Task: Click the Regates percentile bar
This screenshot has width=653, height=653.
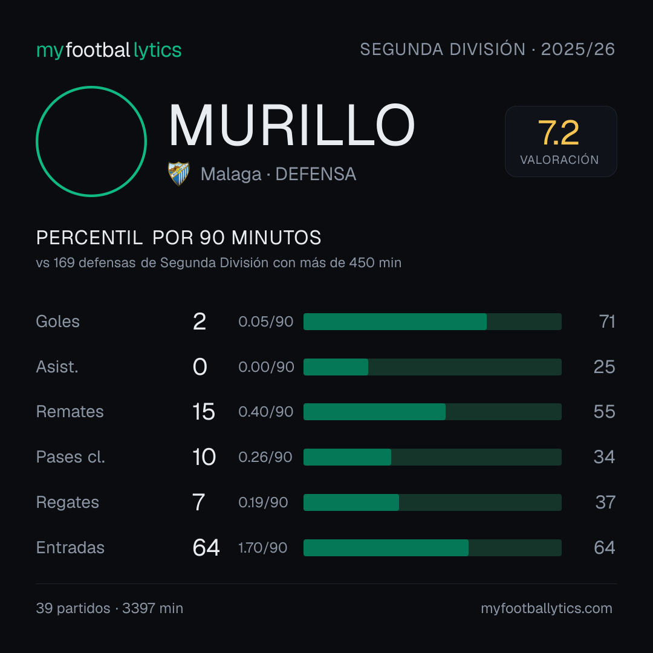Action: [x=432, y=502]
